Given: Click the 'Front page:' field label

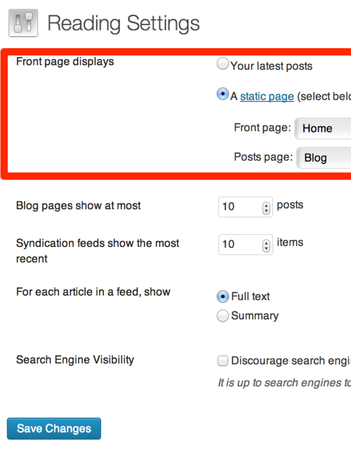Looking at the screenshot, I should point(262,128).
